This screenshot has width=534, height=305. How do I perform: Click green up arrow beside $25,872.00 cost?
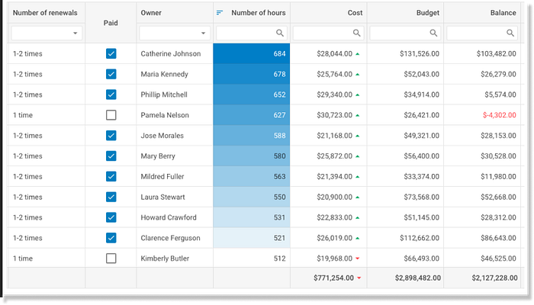point(358,156)
